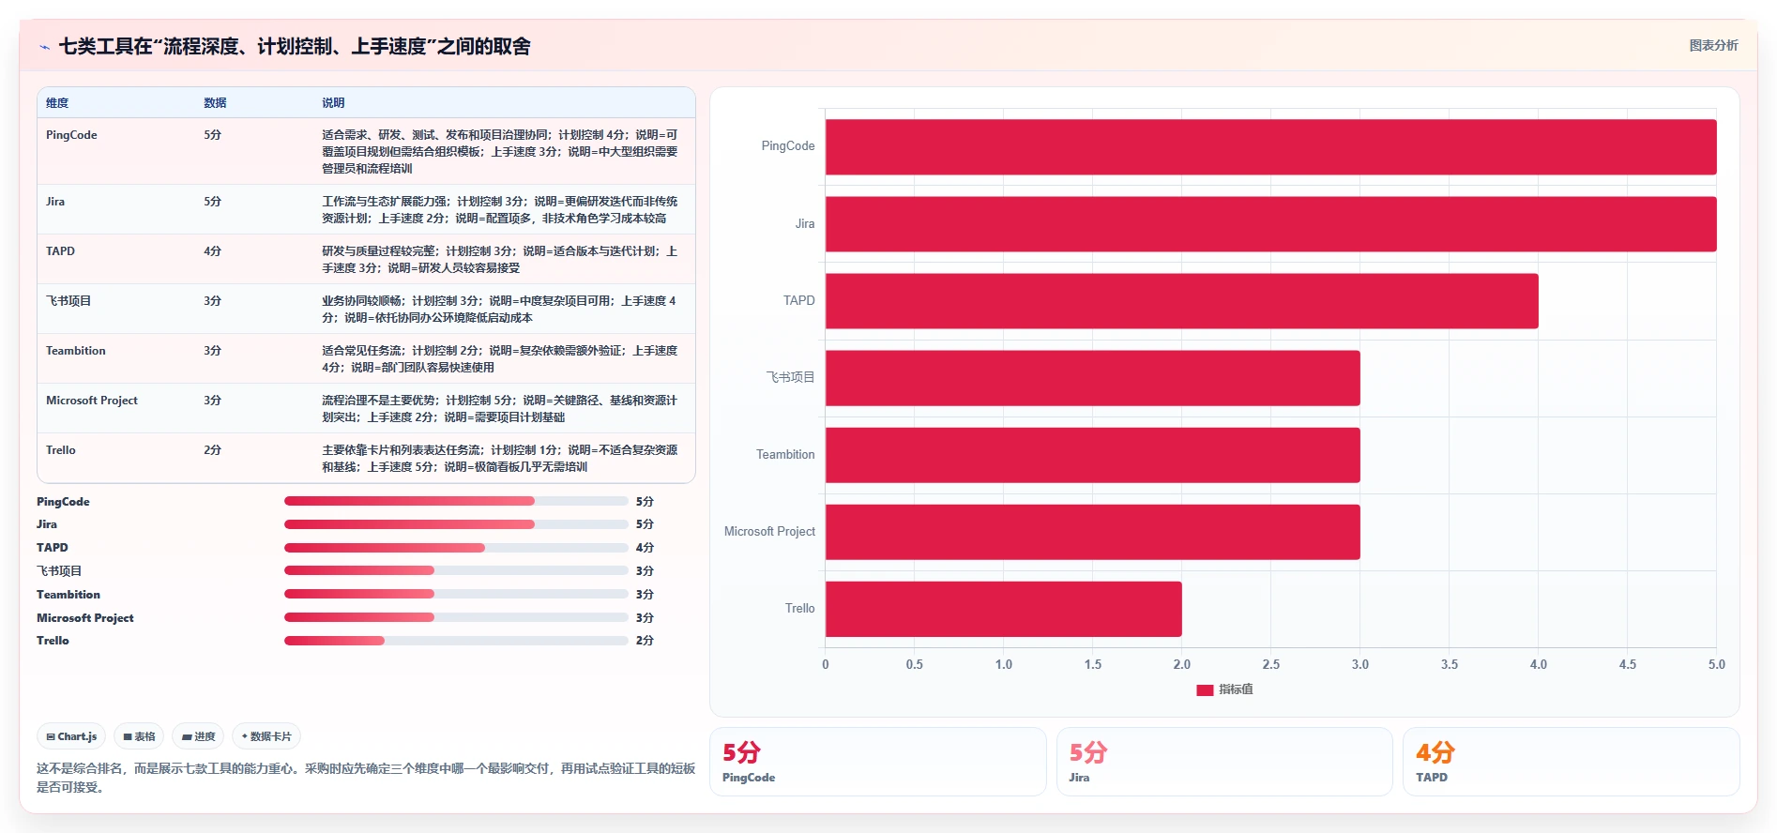Screen dimensions: 1777x833
Task: Click the 说明 column header
Action: pos(333,103)
